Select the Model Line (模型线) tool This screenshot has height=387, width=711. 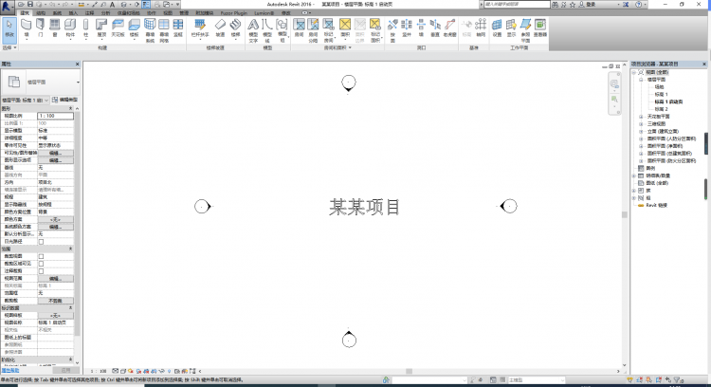coord(267,30)
